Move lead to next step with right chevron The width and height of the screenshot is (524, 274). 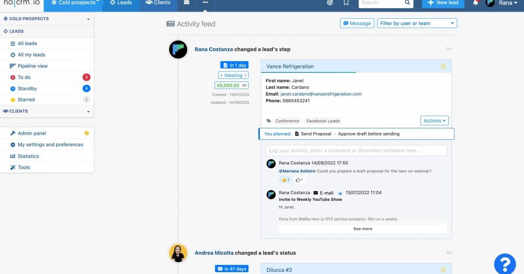click(245, 75)
